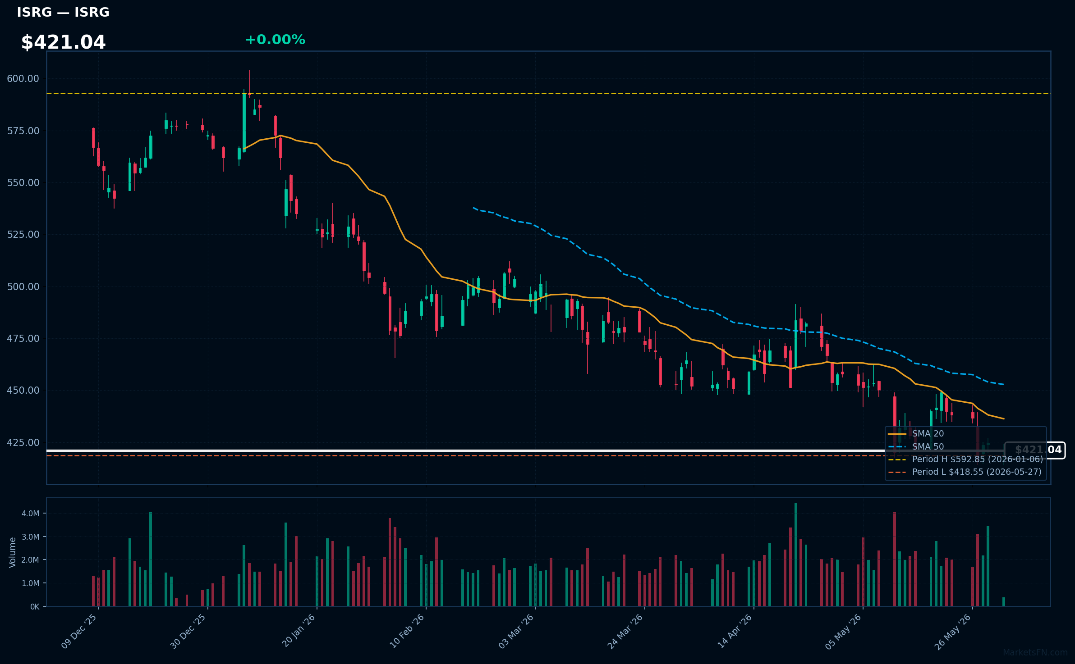Click the 450.00 price axis label
Viewport: 1075px width, 664px height.
tap(23, 391)
